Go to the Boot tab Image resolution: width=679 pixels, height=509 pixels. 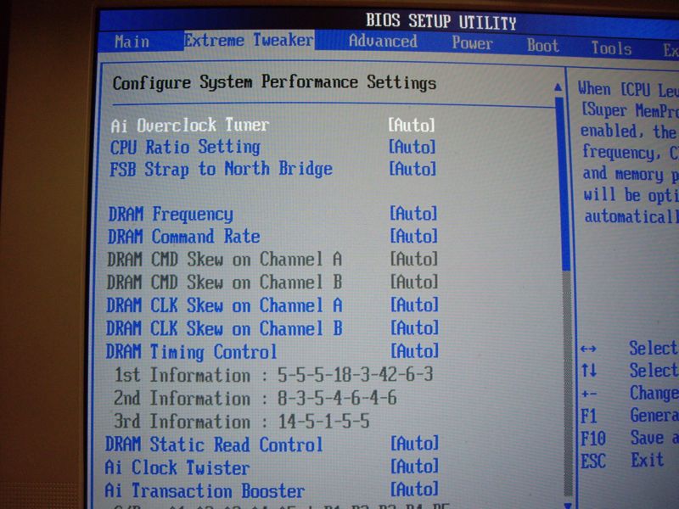click(542, 46)
